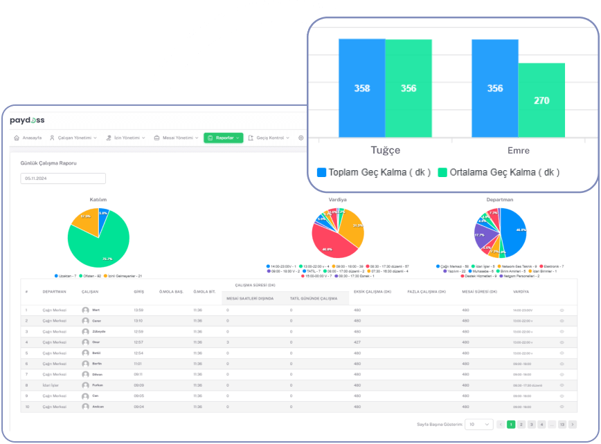Click the Anasayfa home icon
The height and width of the screenshot is (444, 601).
coord(17,138)
